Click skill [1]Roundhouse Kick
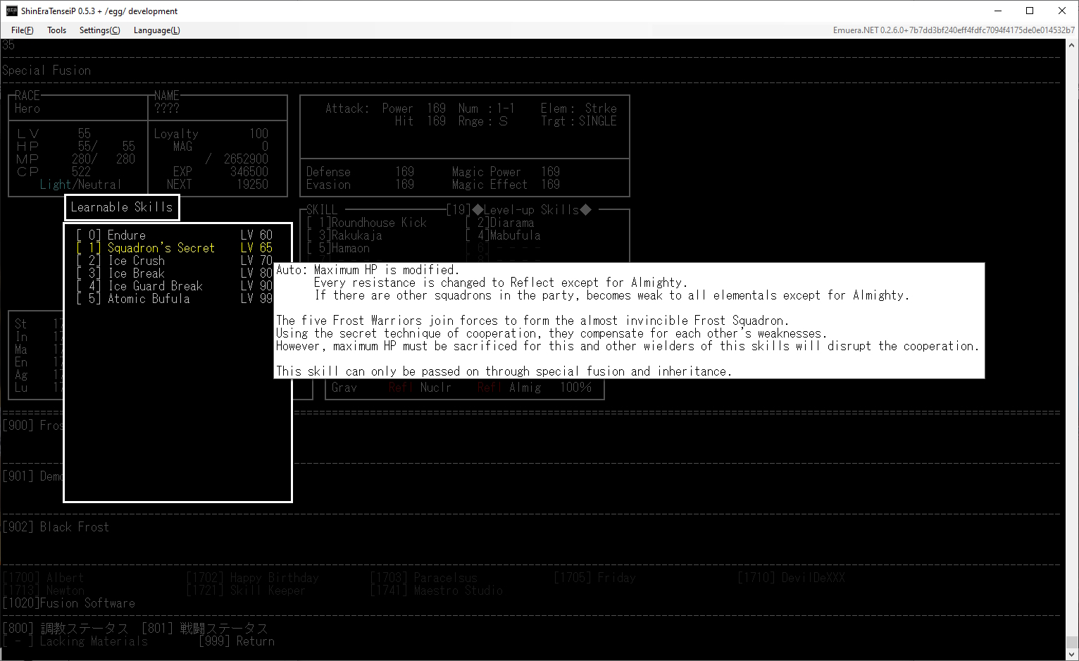 coord(367,223)
